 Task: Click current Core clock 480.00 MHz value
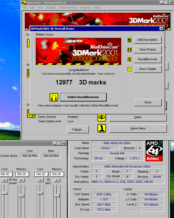click(30, 156)
